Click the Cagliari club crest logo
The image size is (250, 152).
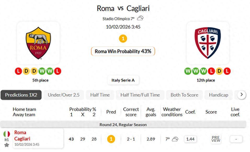click(208, 43)
